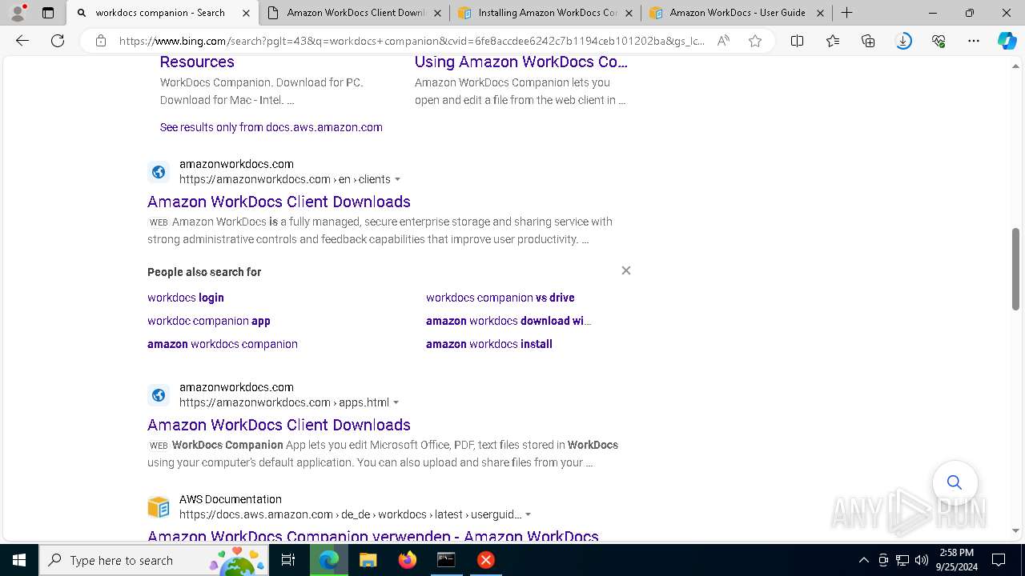
Task: Search for amazon workdocs install suggestion
Action: pos(489,344)
